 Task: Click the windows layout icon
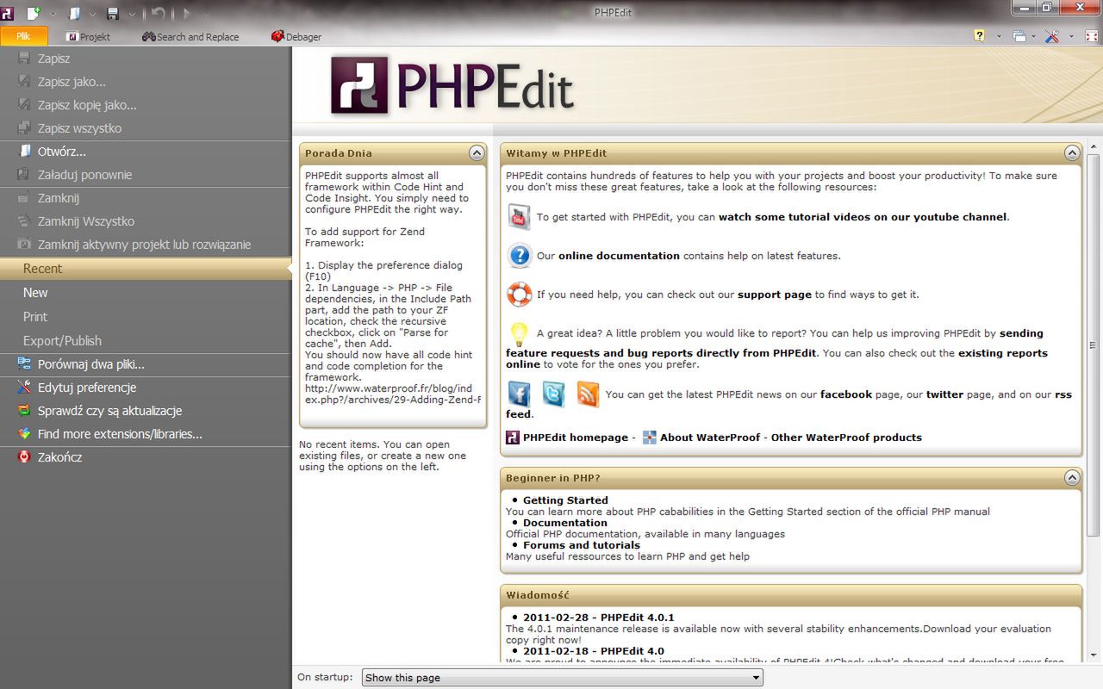pyautogui.click(x=1019, y=36)
